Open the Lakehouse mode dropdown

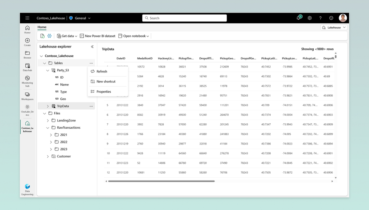coord(334,28)
